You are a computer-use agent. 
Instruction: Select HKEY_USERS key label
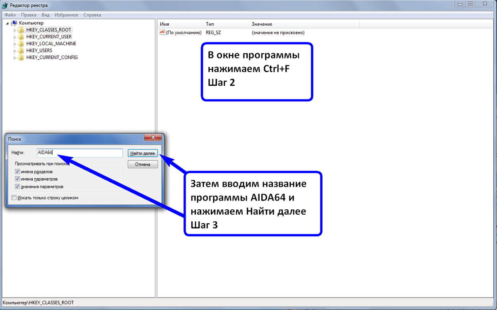pyautogui.click(x=39, y=51)
